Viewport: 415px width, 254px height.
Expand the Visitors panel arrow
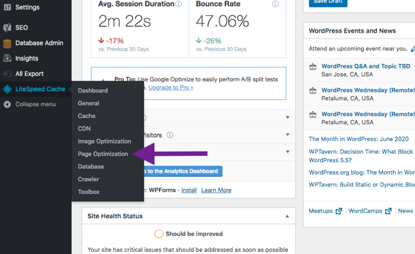(288, 135)
